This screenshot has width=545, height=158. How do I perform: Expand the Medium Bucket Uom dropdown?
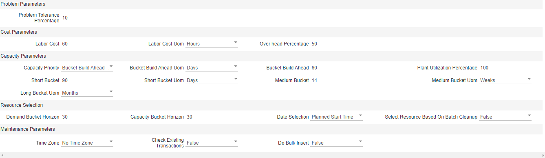(505, 80)
